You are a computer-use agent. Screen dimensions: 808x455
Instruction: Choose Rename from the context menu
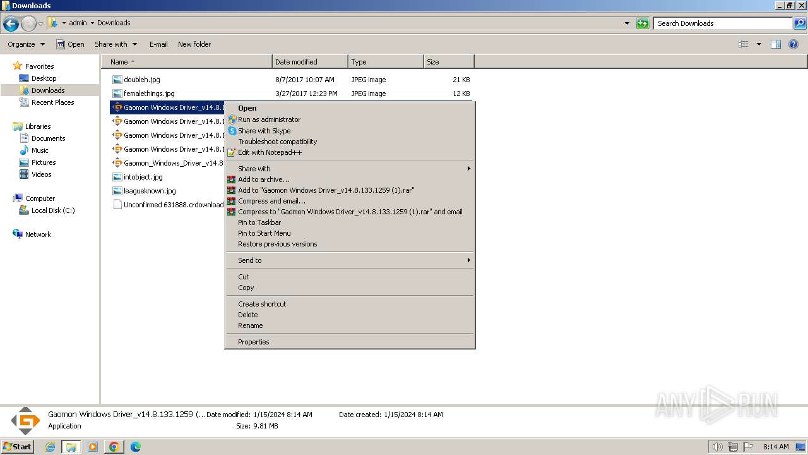point(250,325)
